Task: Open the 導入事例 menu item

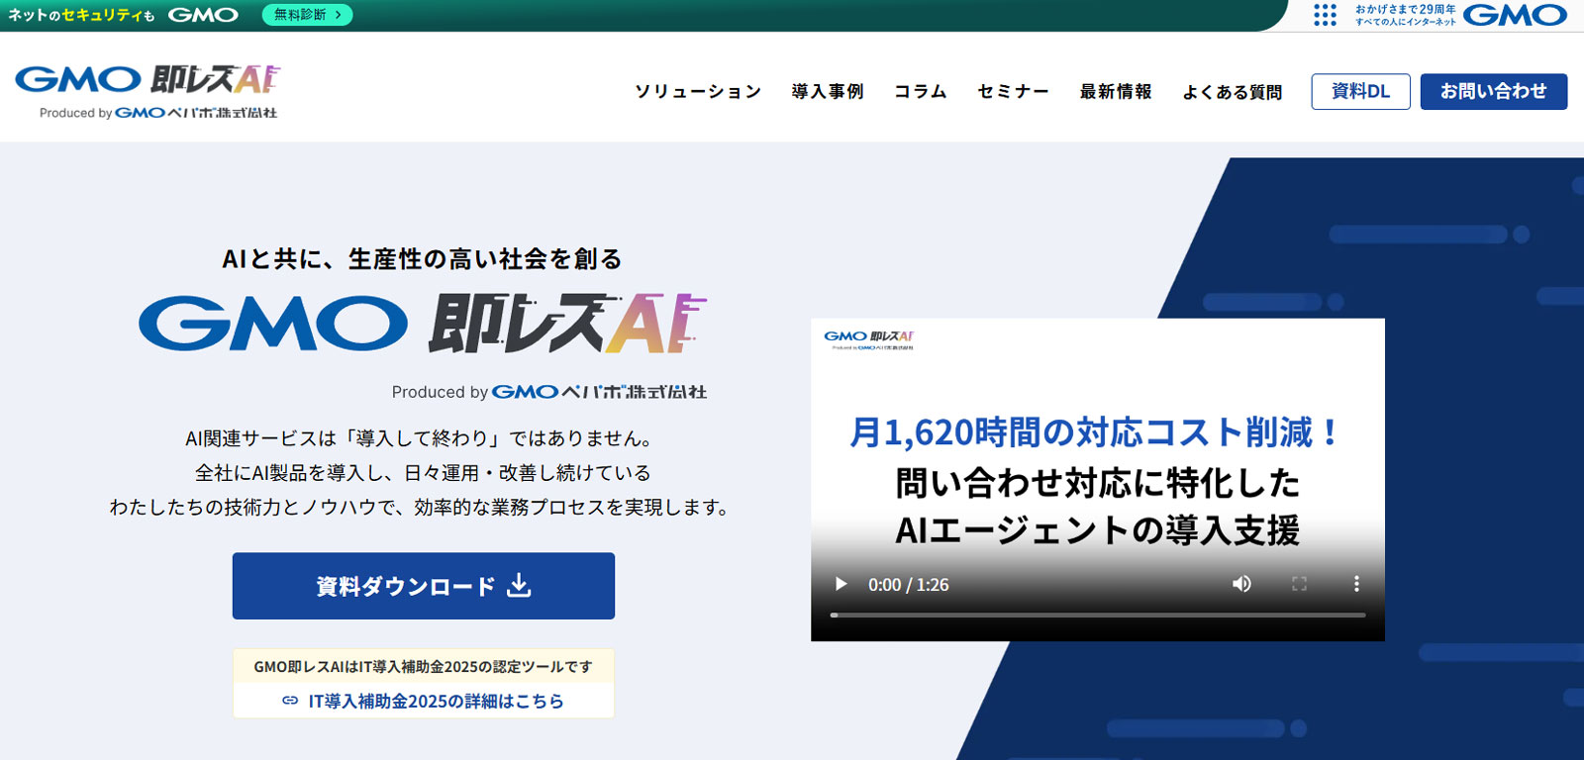Action: point(828,91)
